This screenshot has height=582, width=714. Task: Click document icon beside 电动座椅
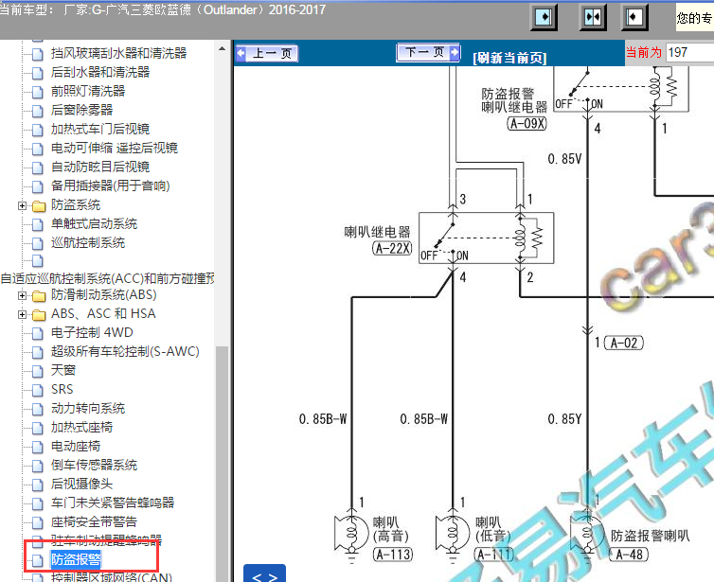(38, 447)
